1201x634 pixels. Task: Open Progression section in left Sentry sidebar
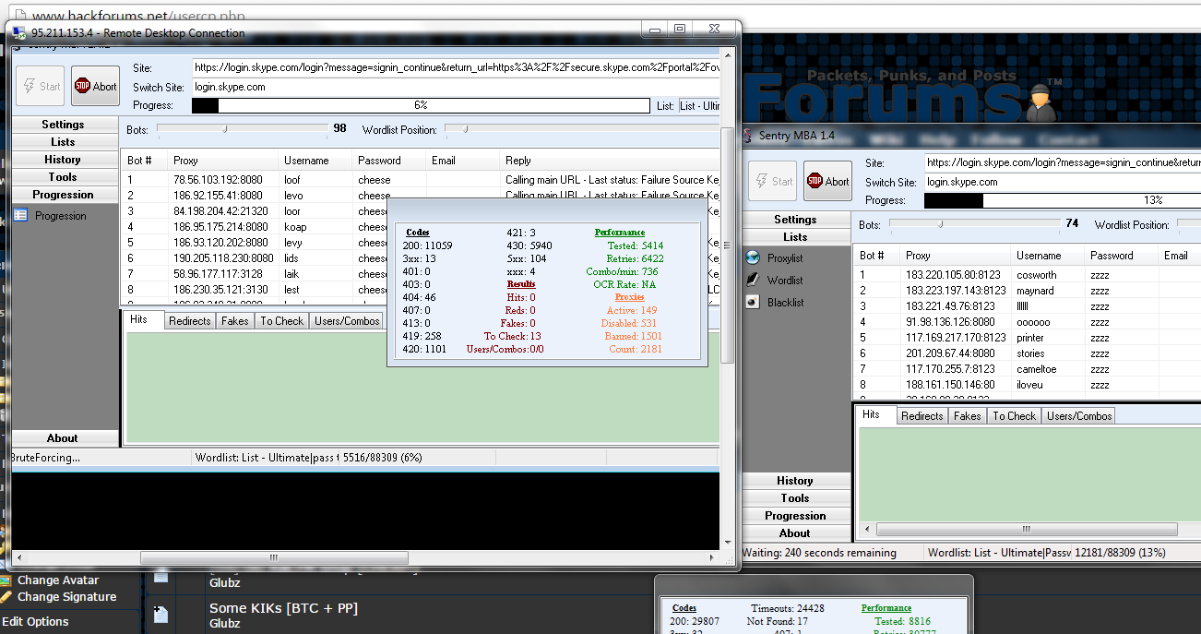[63, 195]
